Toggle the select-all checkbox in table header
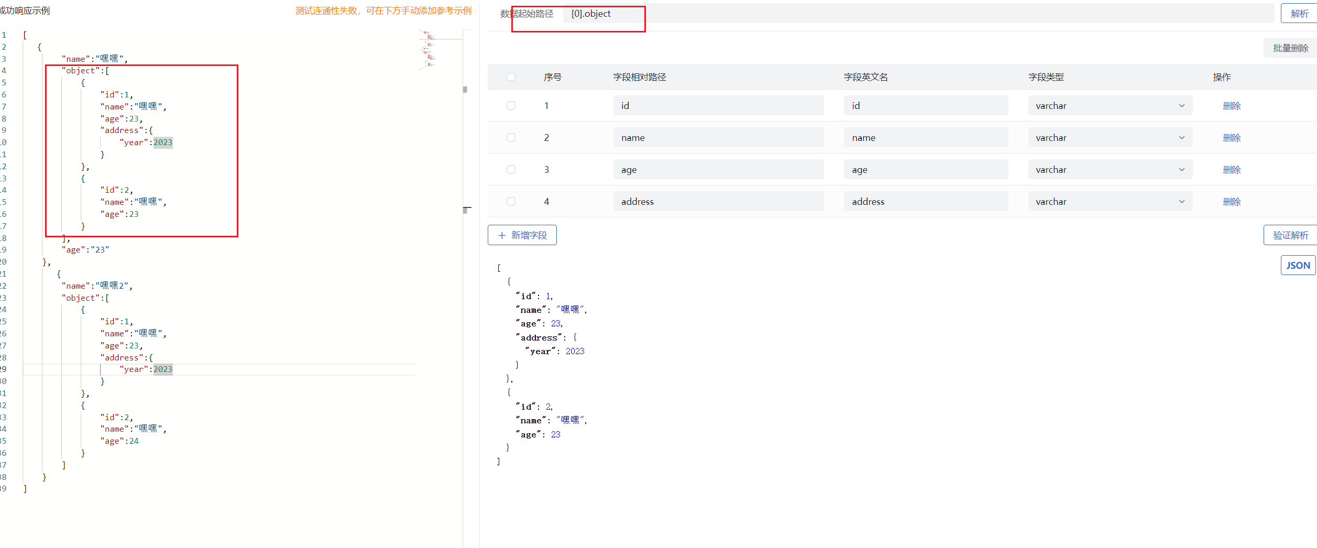 tap(511, 77)
